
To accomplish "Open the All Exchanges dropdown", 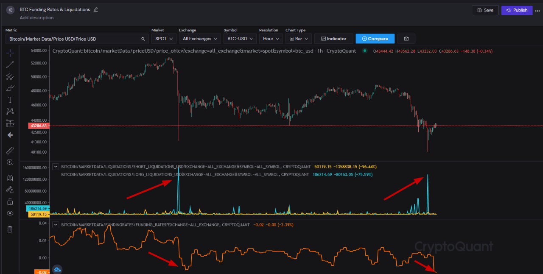I will (x=199, y=39).
